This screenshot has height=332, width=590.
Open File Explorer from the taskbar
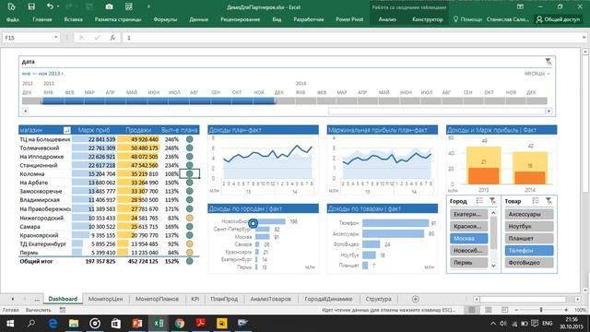[x=74, y=324]
